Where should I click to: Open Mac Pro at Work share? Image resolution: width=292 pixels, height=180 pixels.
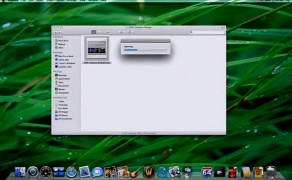(64, 56)
